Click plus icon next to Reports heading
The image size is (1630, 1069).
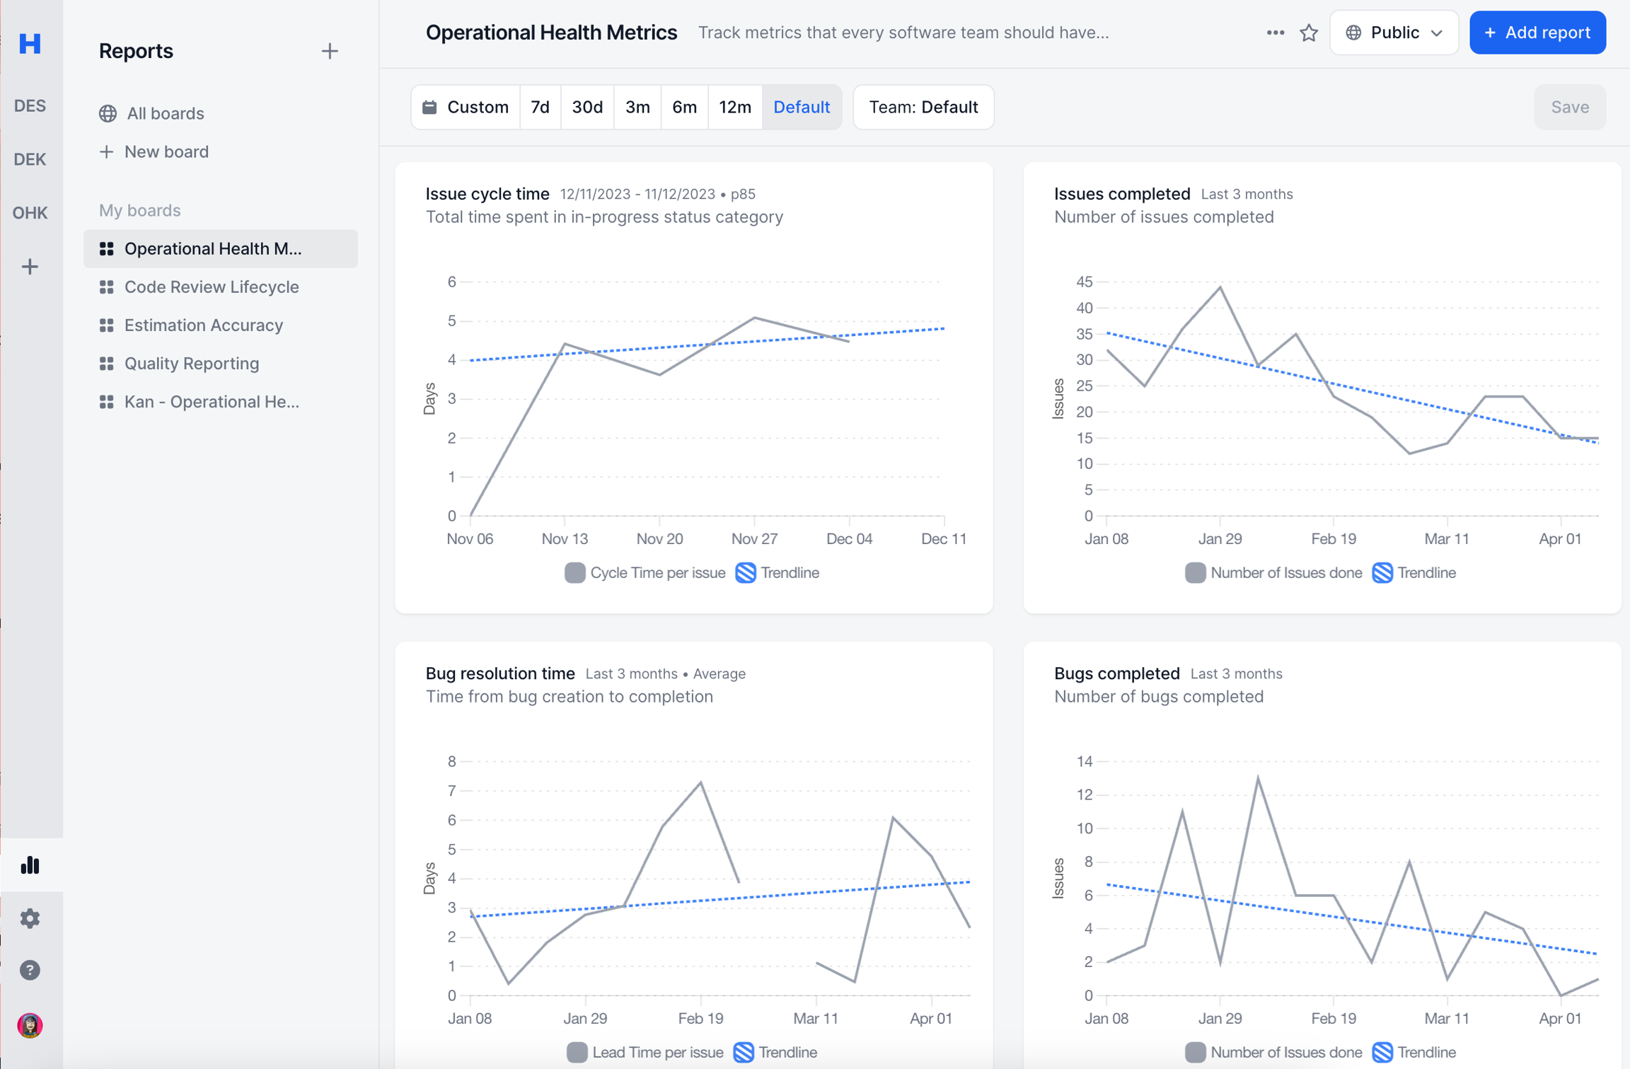[x=329, y=51]
